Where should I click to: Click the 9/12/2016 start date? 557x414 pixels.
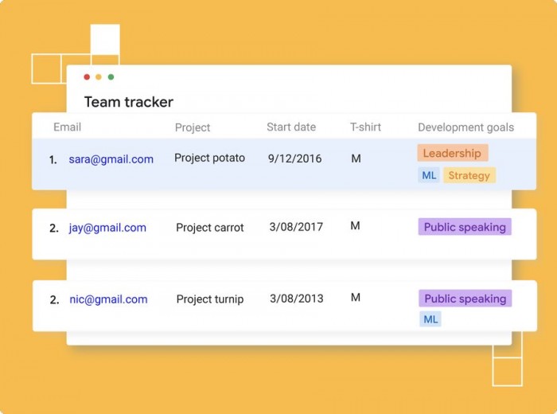[295, 158]
